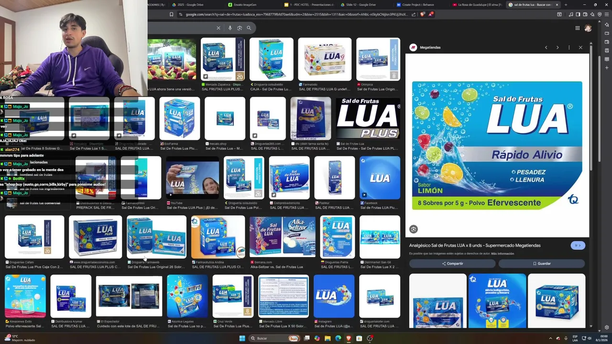Open Microsoft Store from the taskbar
This screenshot has height=344, width=612.
click(x=359, y=338)
